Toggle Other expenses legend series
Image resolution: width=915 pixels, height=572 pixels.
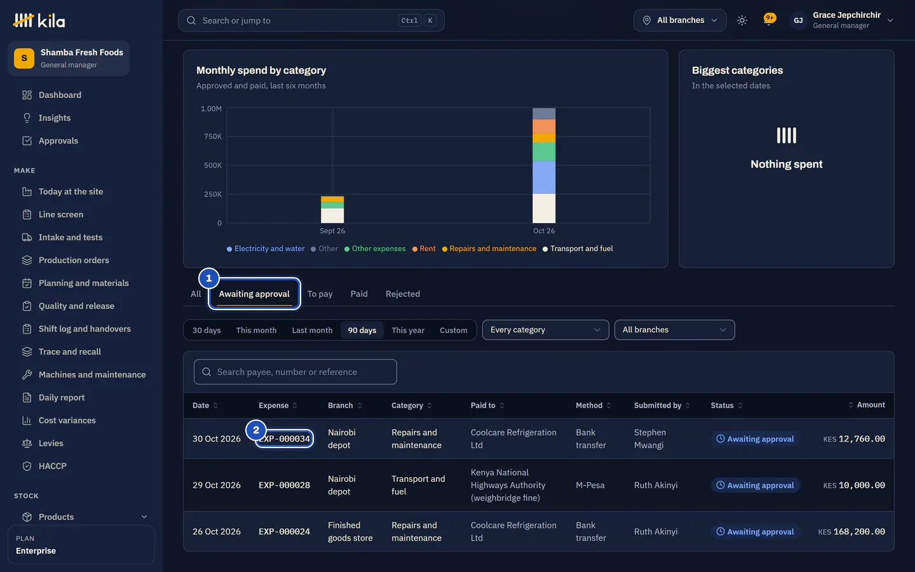(x=375, y=249)
